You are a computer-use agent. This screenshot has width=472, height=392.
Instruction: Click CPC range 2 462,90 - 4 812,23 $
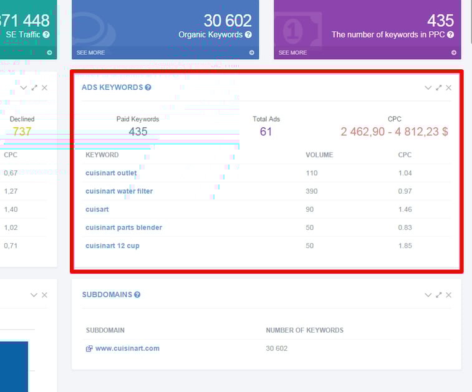(x=394, y=131)
